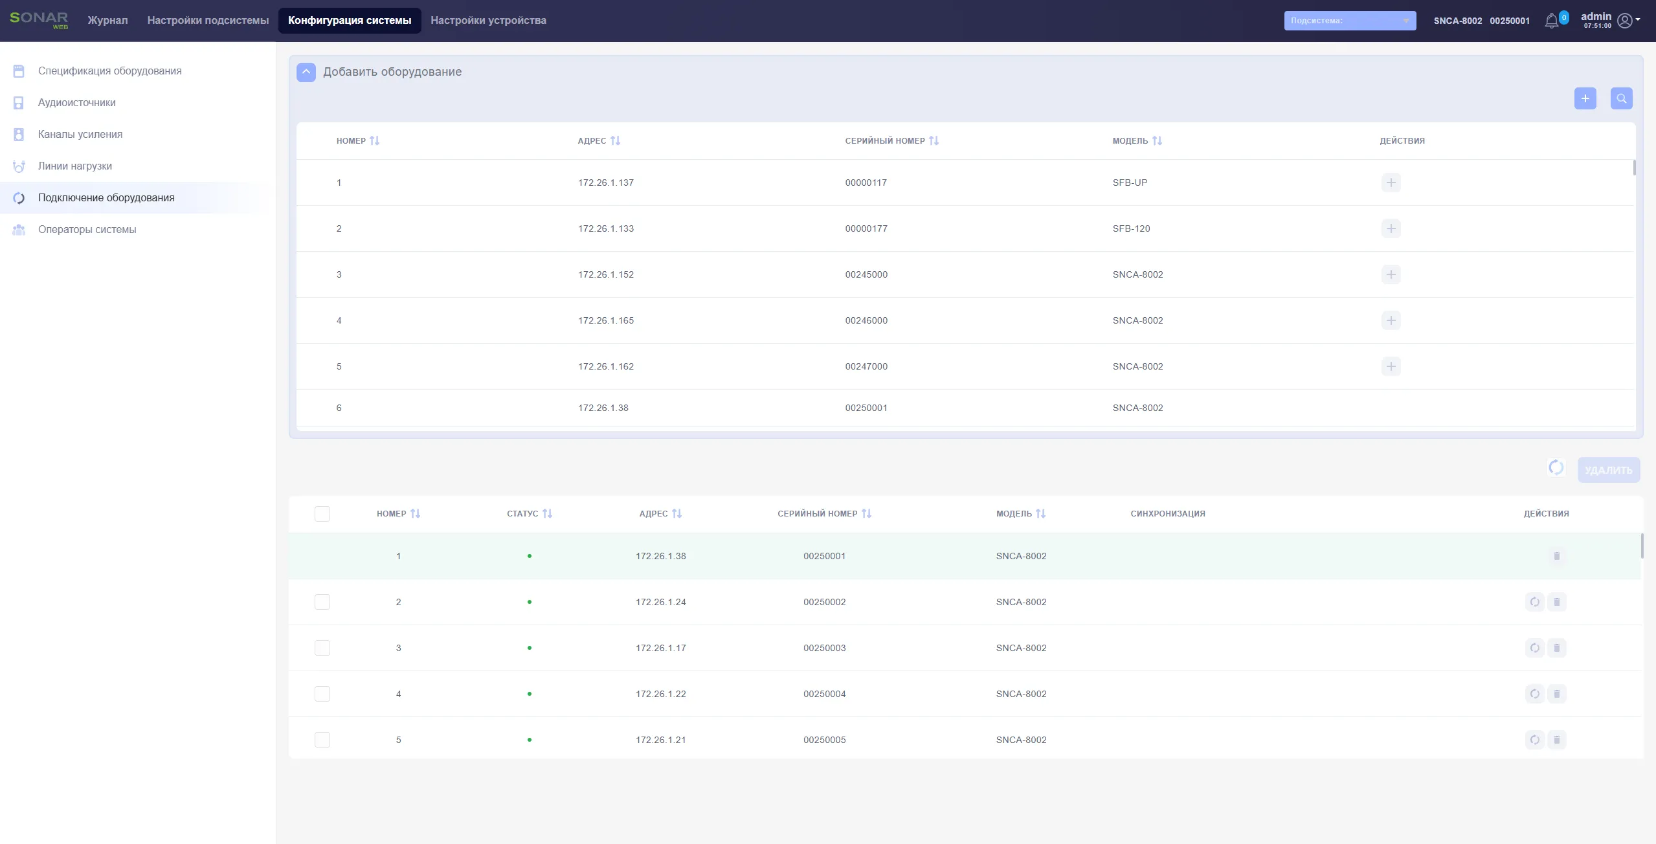Screen dimensions: 1656x844
Task: Delete device 172.26.1.22 with trash icon
Action: pos(1556,694)
